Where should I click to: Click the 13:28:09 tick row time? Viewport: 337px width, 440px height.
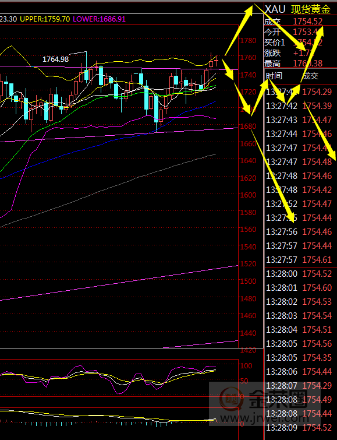282,428
